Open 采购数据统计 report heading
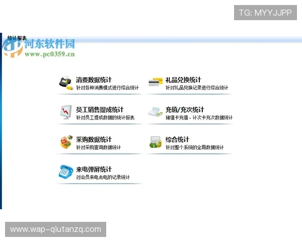Viewport: 302px width, 242px height. coord(94,140)
